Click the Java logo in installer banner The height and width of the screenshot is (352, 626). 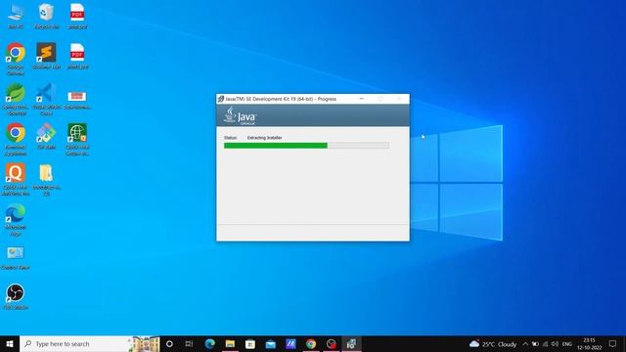[241, 116]
